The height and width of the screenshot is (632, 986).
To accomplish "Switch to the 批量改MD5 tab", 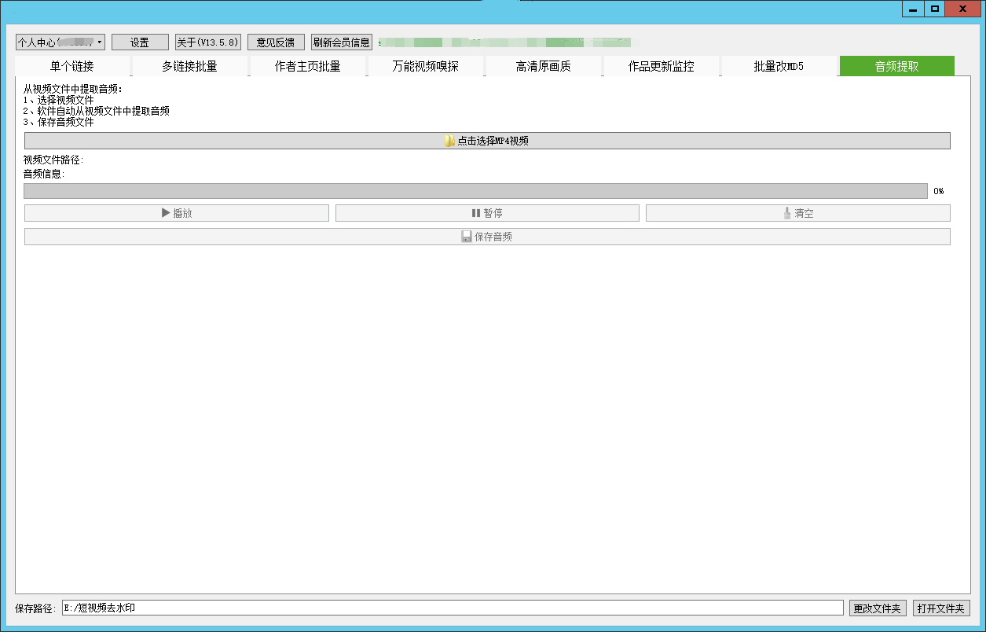I will (779, 67).
